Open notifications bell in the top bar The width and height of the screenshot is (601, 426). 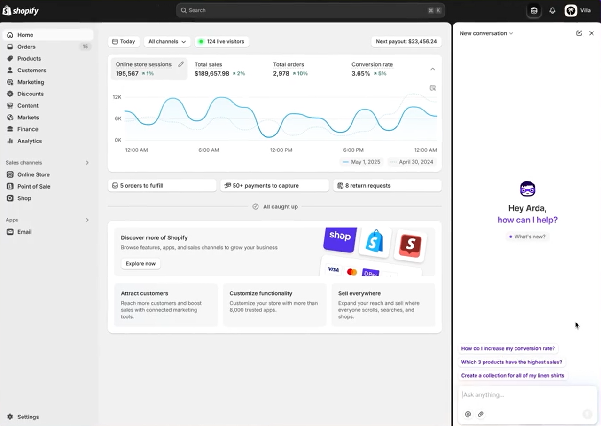(x=552, y=10)
